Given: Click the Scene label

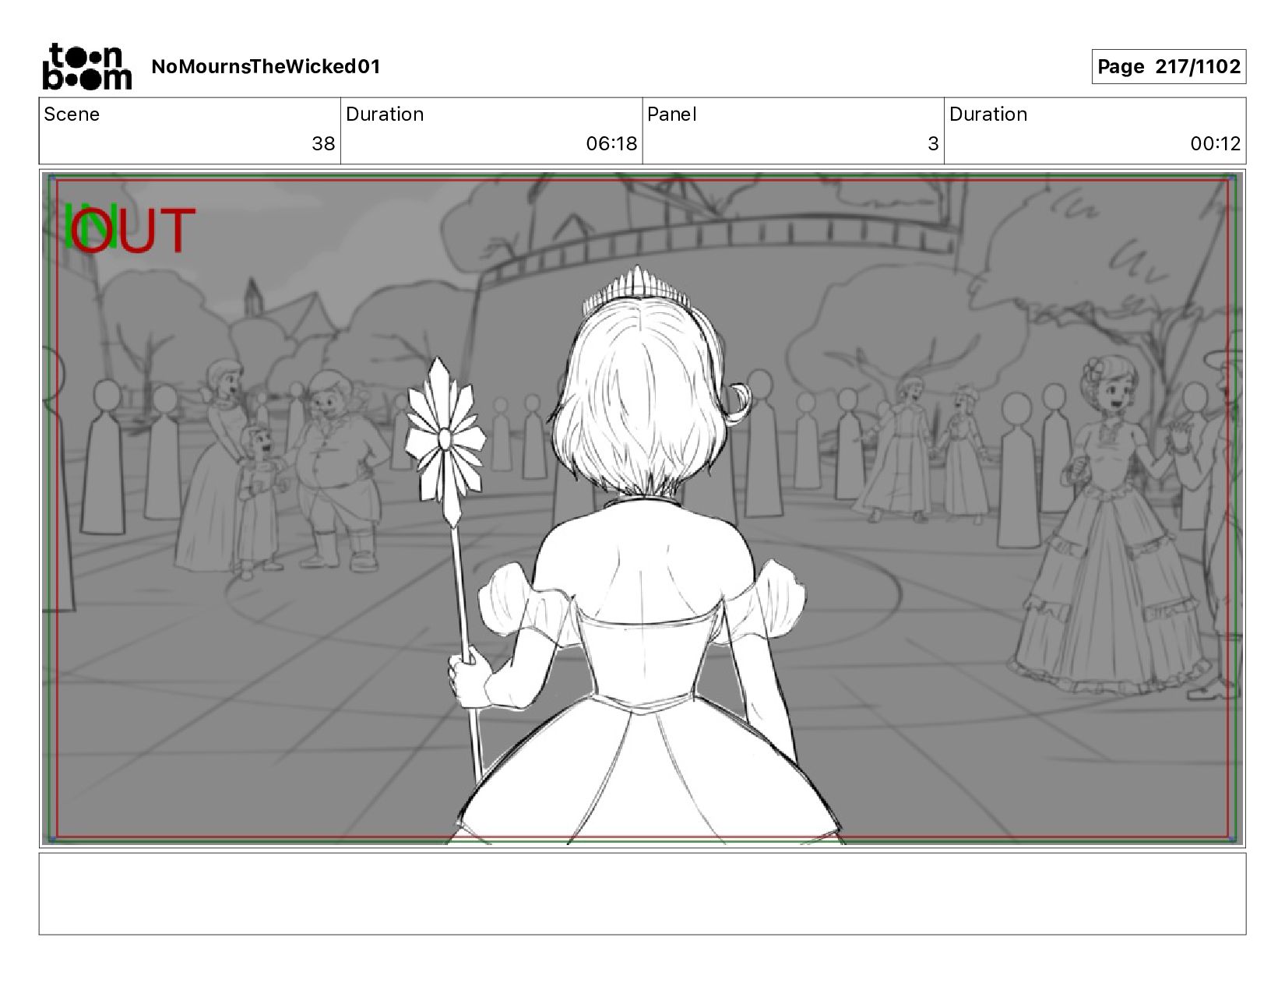Looking at the screenshot, I should click(72, 114).
